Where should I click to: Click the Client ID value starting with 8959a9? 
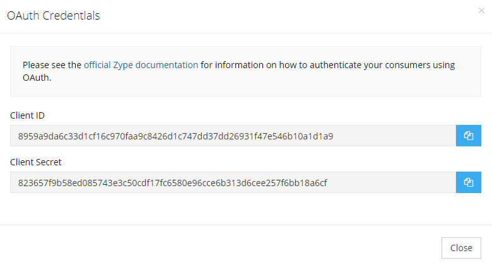175,136
